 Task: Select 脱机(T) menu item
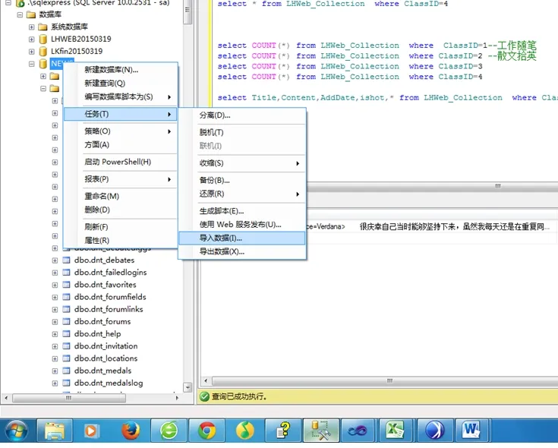242,132
